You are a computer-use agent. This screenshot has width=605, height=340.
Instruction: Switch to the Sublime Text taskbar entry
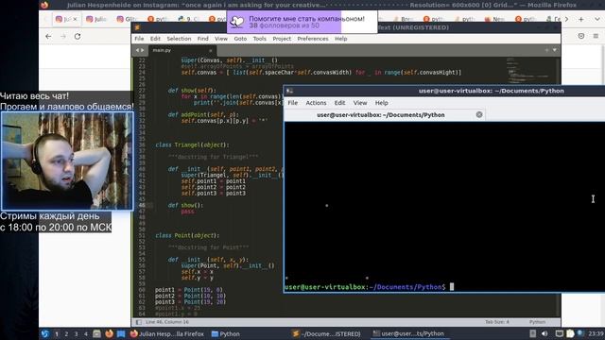(326, 333)
